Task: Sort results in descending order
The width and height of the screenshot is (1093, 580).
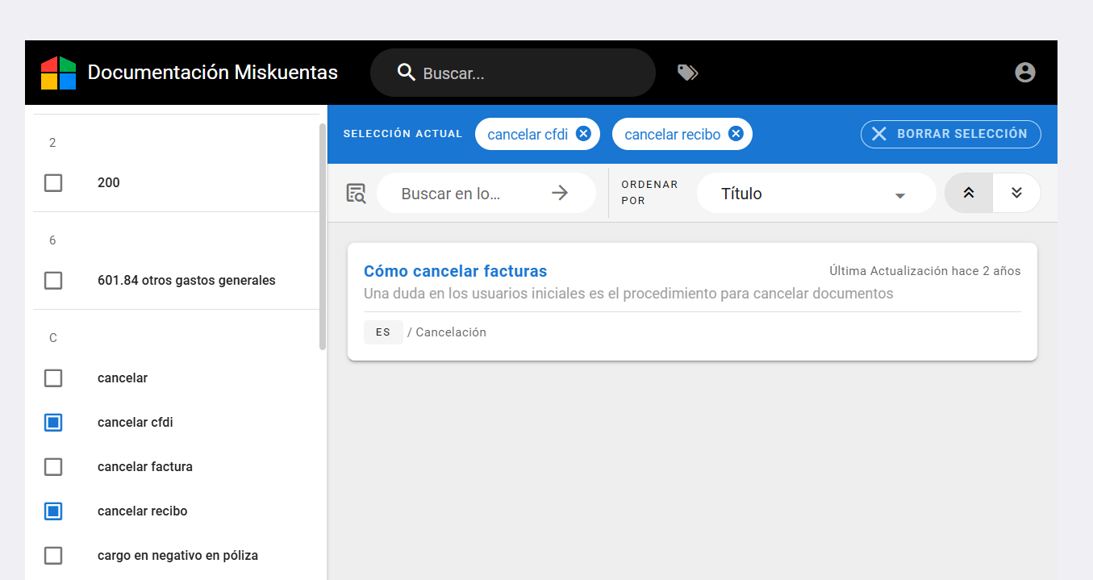Action: tap(1016, 193)
